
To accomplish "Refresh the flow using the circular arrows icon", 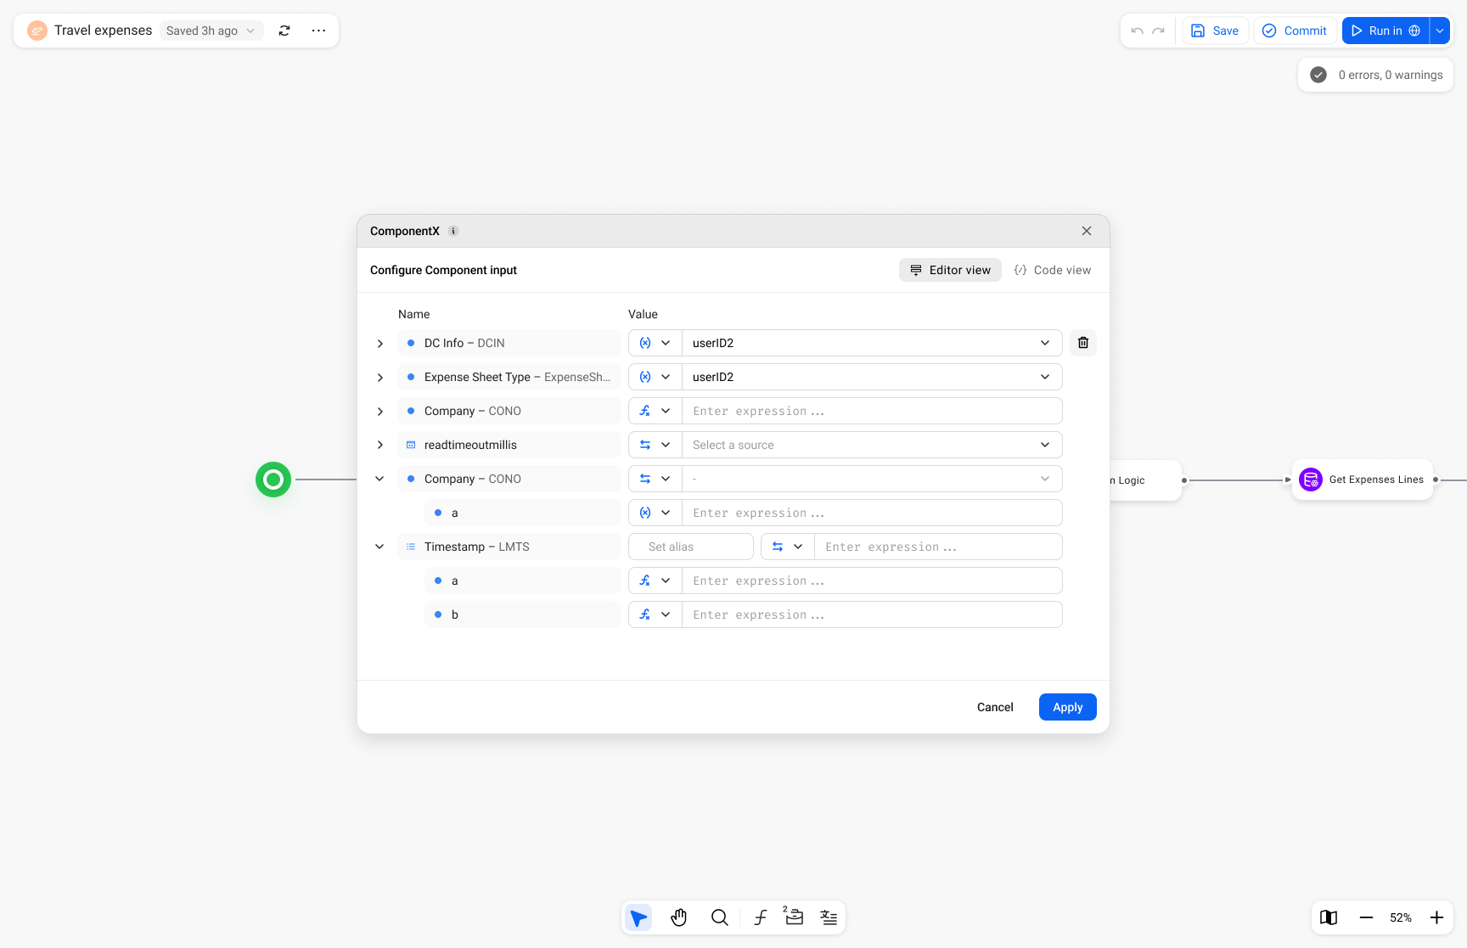I will point(284,30).
